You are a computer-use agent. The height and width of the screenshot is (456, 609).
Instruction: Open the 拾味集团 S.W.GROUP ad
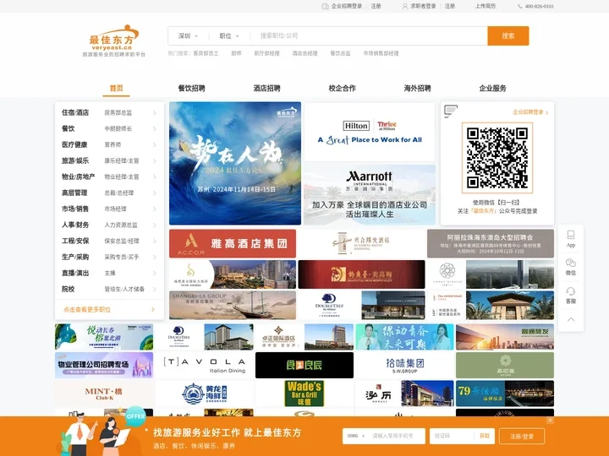click(x=404, y=366)
